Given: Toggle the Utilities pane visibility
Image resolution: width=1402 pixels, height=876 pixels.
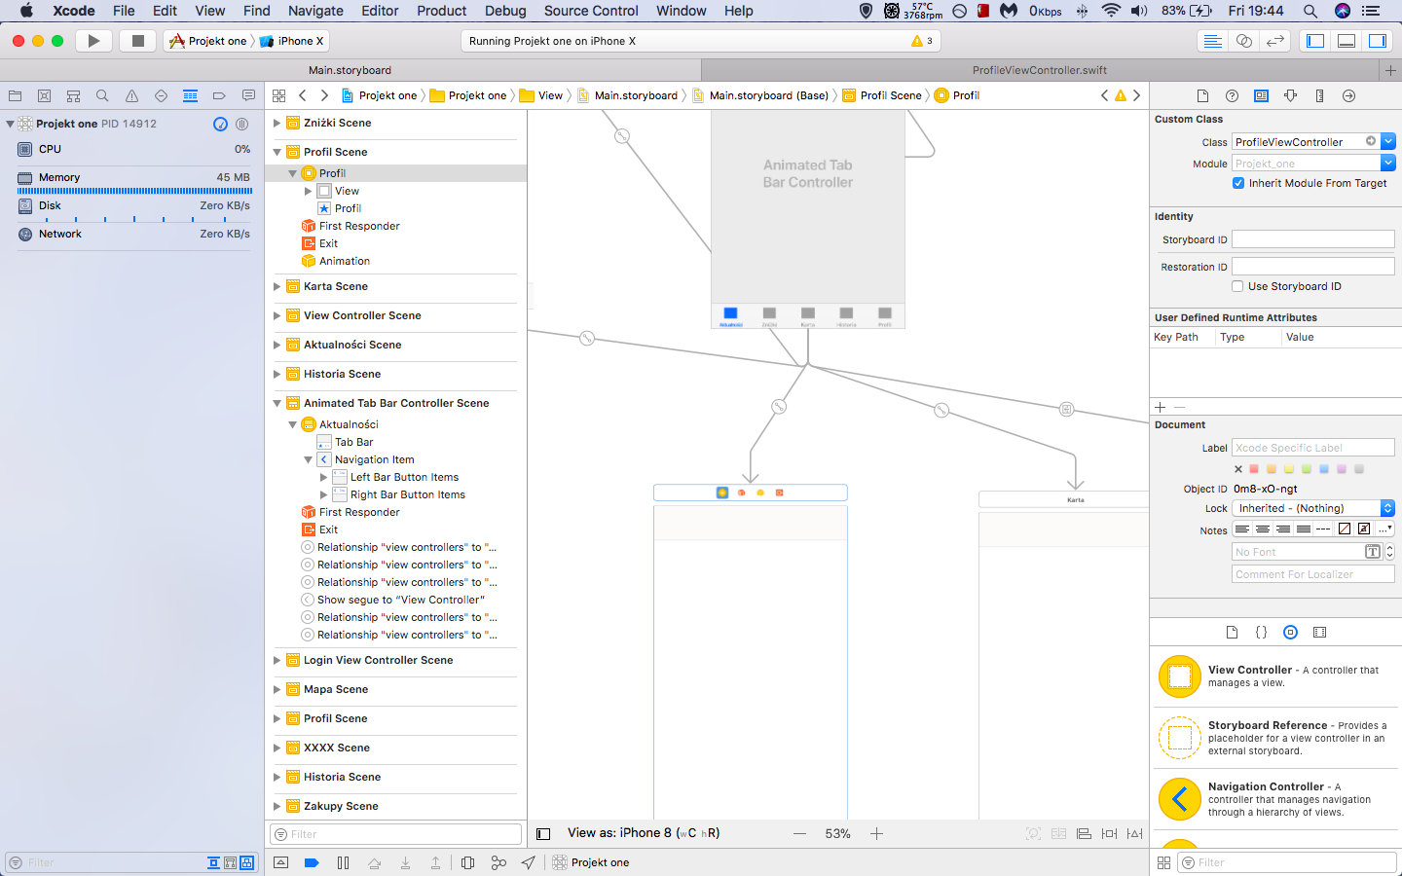Looking at the screenshot, I should (1378, 41).
